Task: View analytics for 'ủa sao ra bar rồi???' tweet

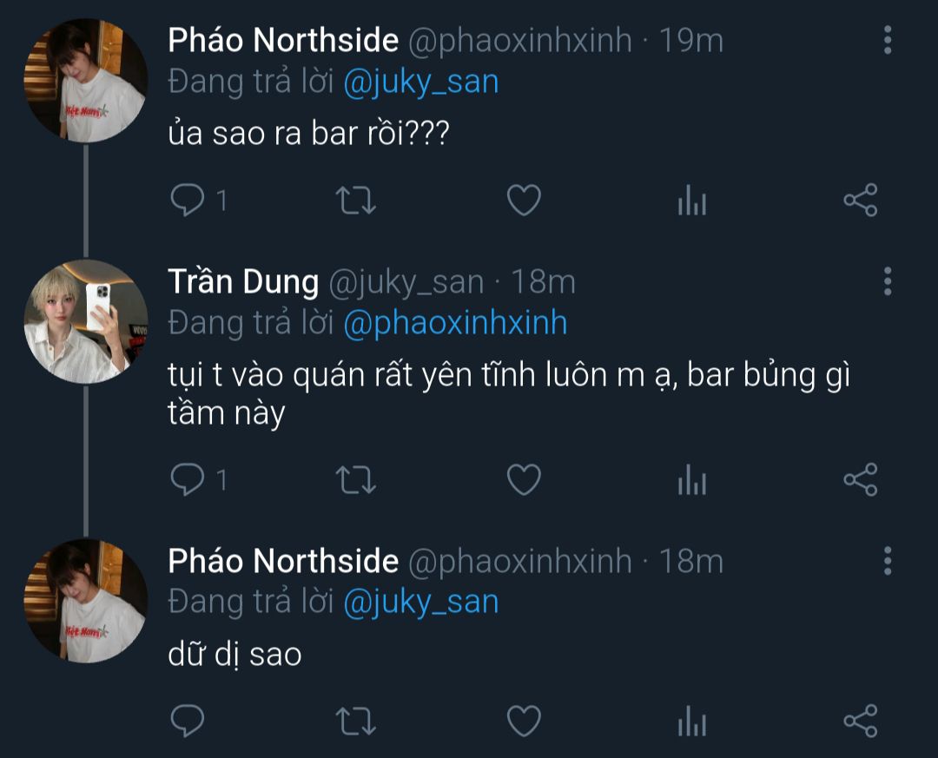Action: point(691,202)
